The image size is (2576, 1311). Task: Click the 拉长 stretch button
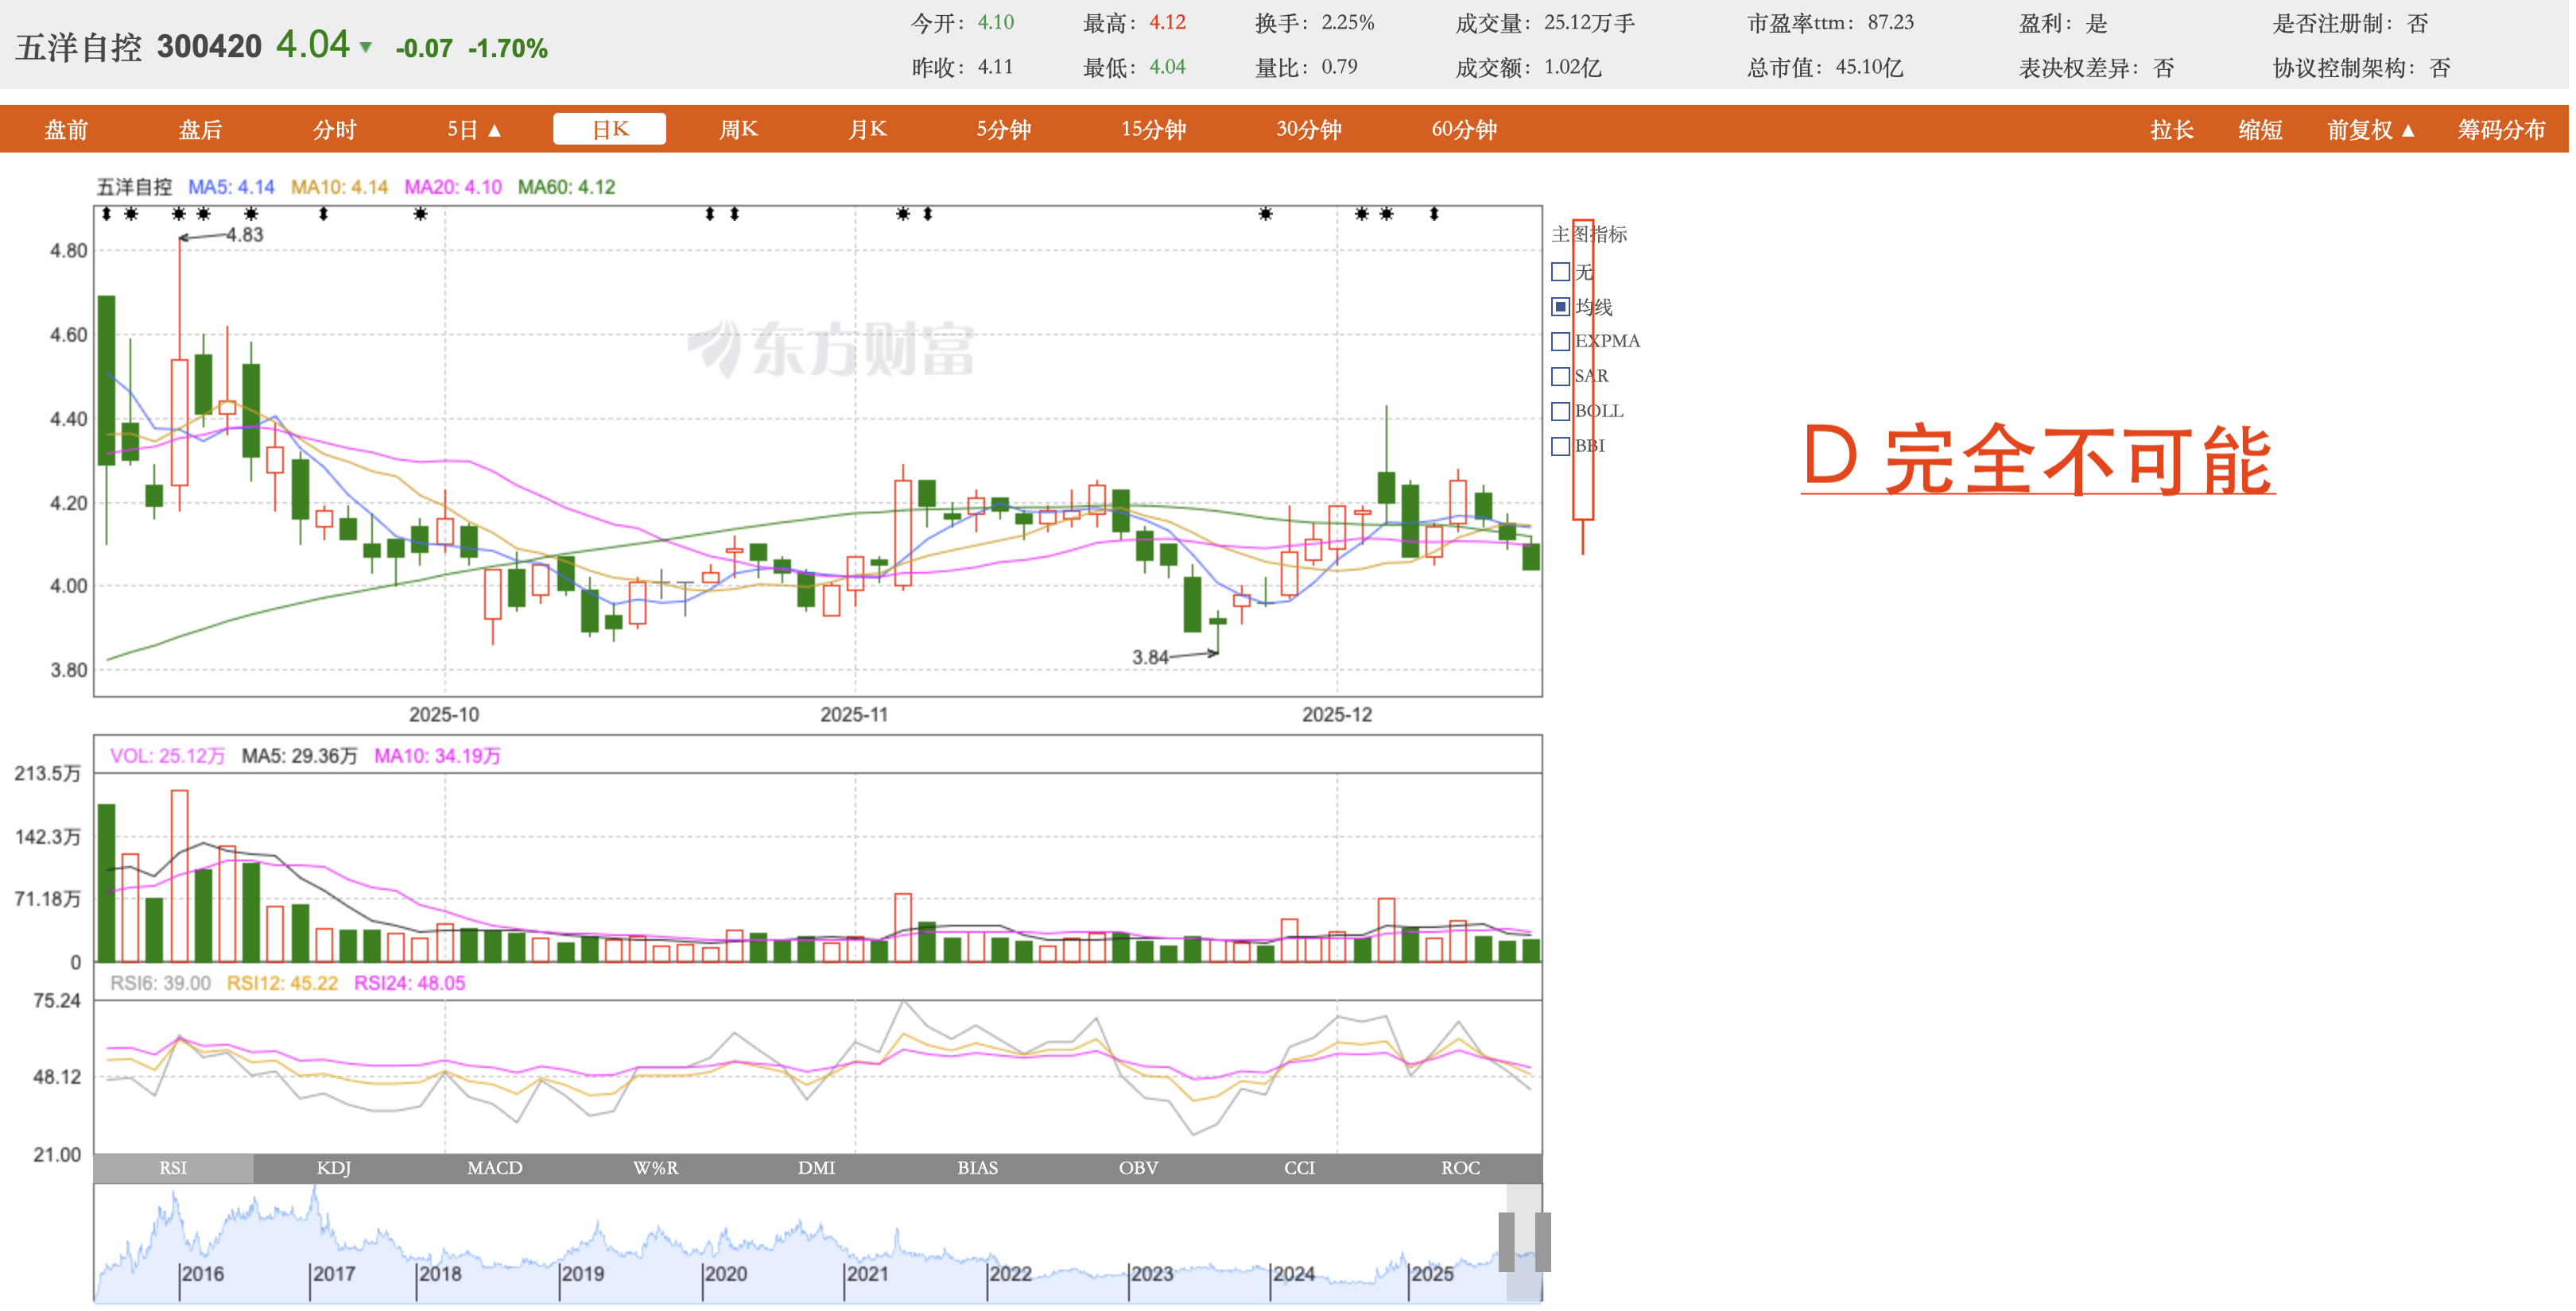point(2171,130)
